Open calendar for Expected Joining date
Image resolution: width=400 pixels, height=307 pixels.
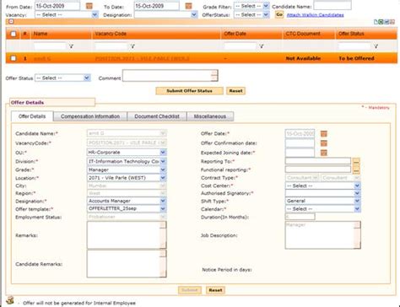point(324,153)
